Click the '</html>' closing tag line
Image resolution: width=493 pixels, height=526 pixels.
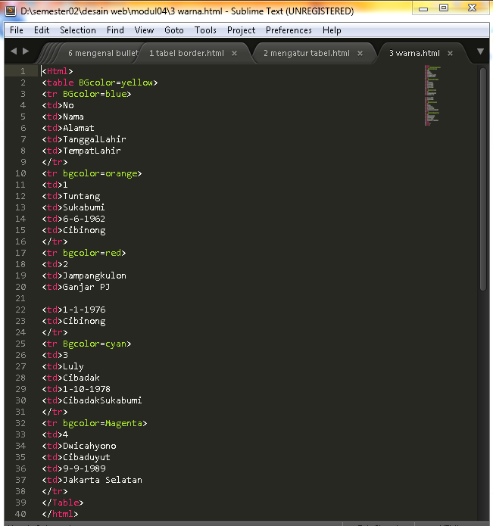60,514
